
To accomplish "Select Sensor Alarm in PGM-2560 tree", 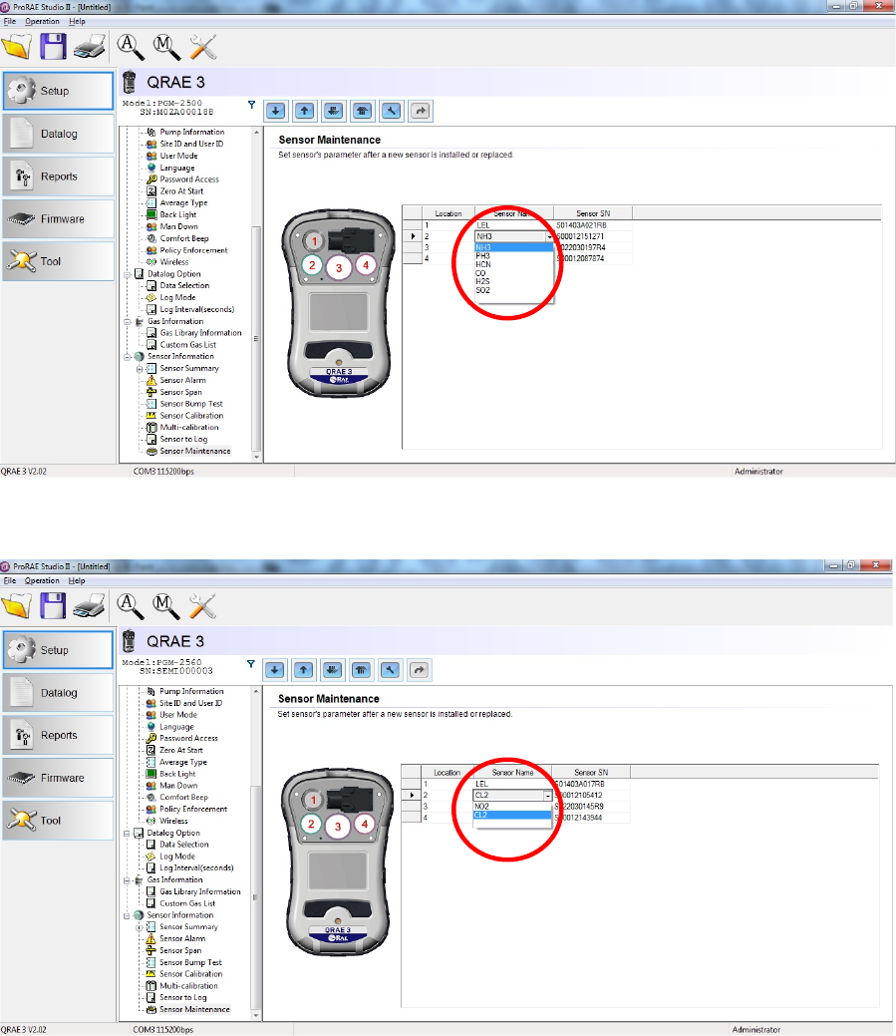I will pos(182,939).
